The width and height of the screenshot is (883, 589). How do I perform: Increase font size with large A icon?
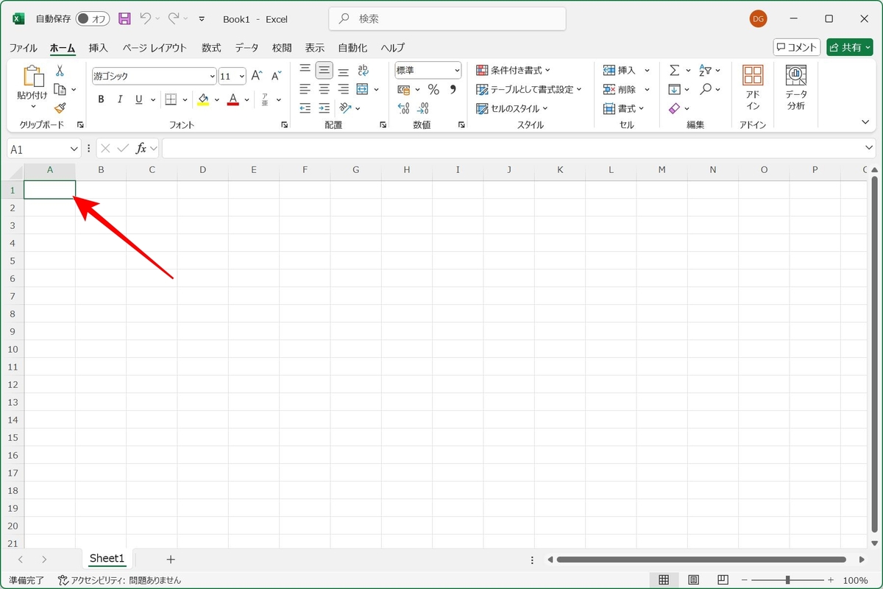click(x=256, y=76)
